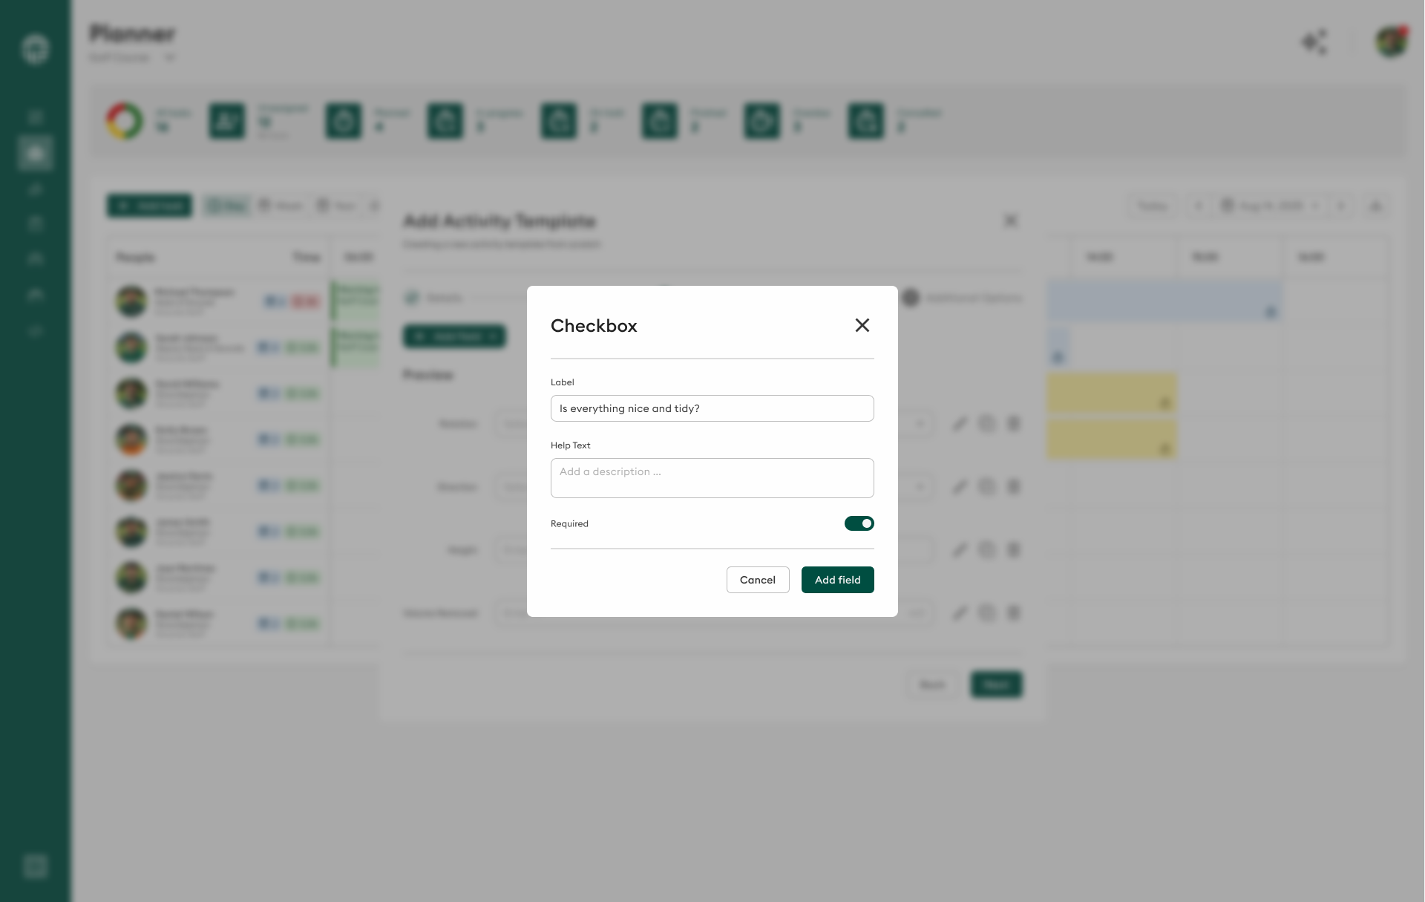Click the copy icon next to the Height field
Viewport: 1425px width, 902px height.
coord(987,549)
